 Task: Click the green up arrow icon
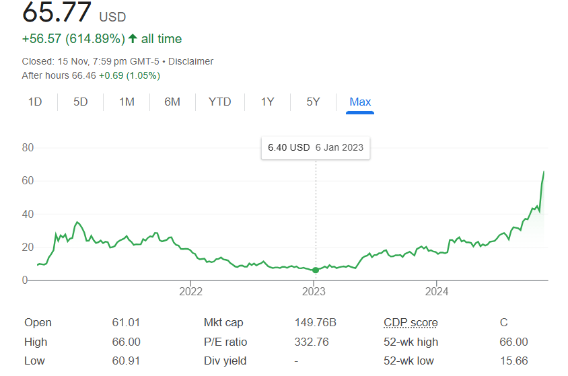133,39
